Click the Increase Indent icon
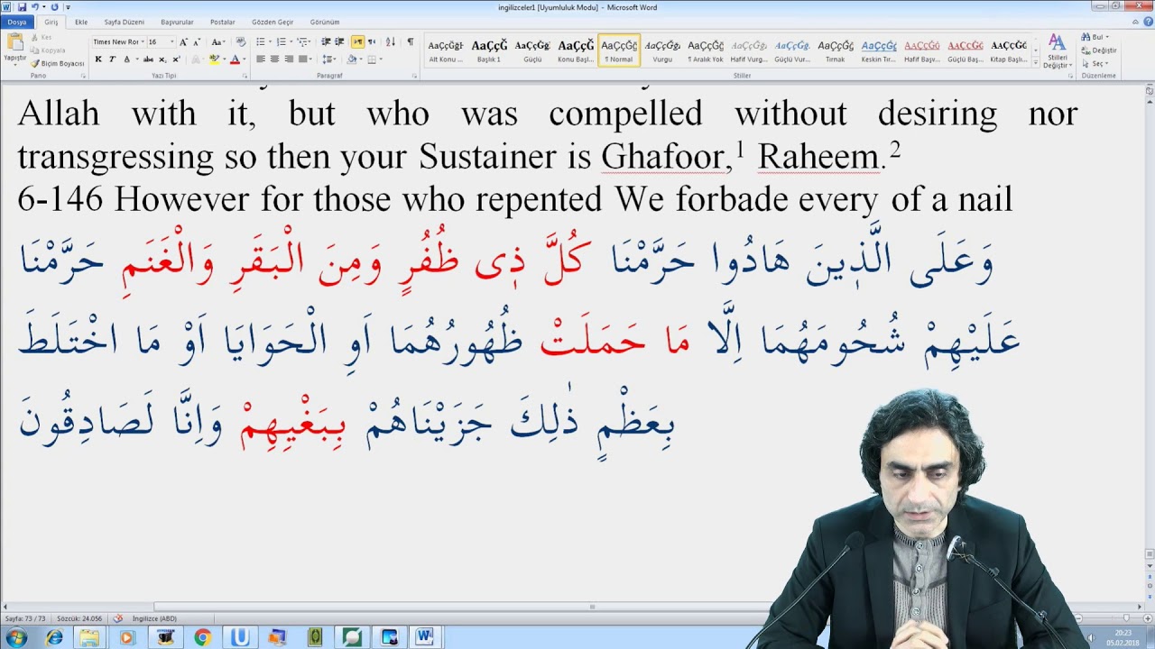The image size is (1155, 649). point(339,41)
